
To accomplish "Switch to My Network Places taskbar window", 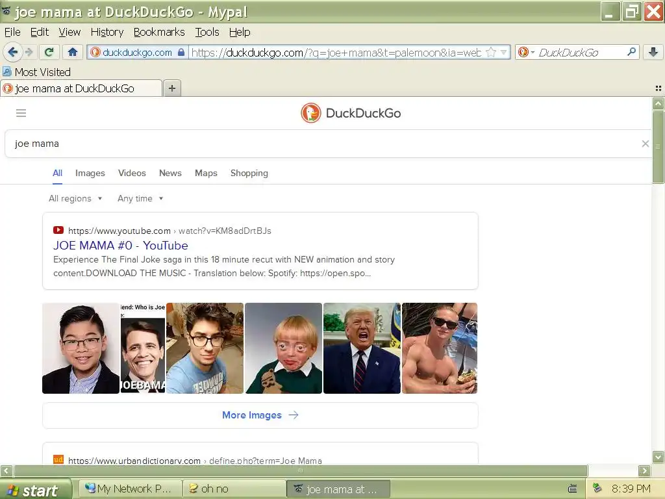I will tap(131, 489).
